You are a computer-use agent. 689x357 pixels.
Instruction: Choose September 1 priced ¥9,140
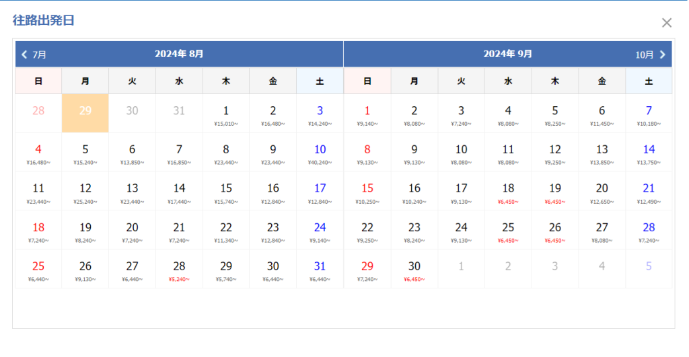[x=367, y=114]
